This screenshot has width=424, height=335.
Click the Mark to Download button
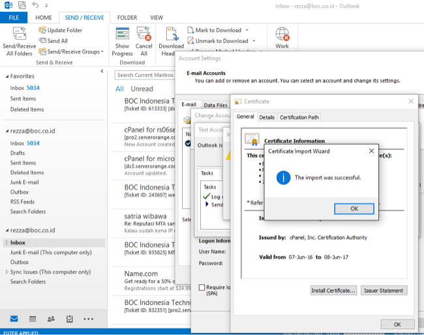coord(215,30)
